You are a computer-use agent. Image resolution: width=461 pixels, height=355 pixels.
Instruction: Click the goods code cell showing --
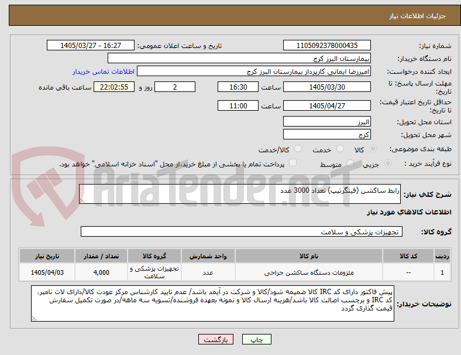click(x=408, y=272)
